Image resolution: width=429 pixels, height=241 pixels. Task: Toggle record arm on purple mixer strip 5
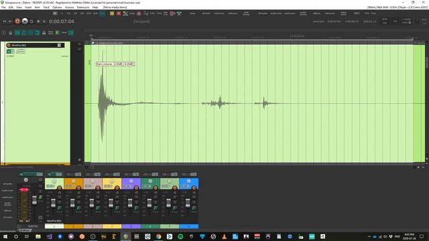click(137, 188)
